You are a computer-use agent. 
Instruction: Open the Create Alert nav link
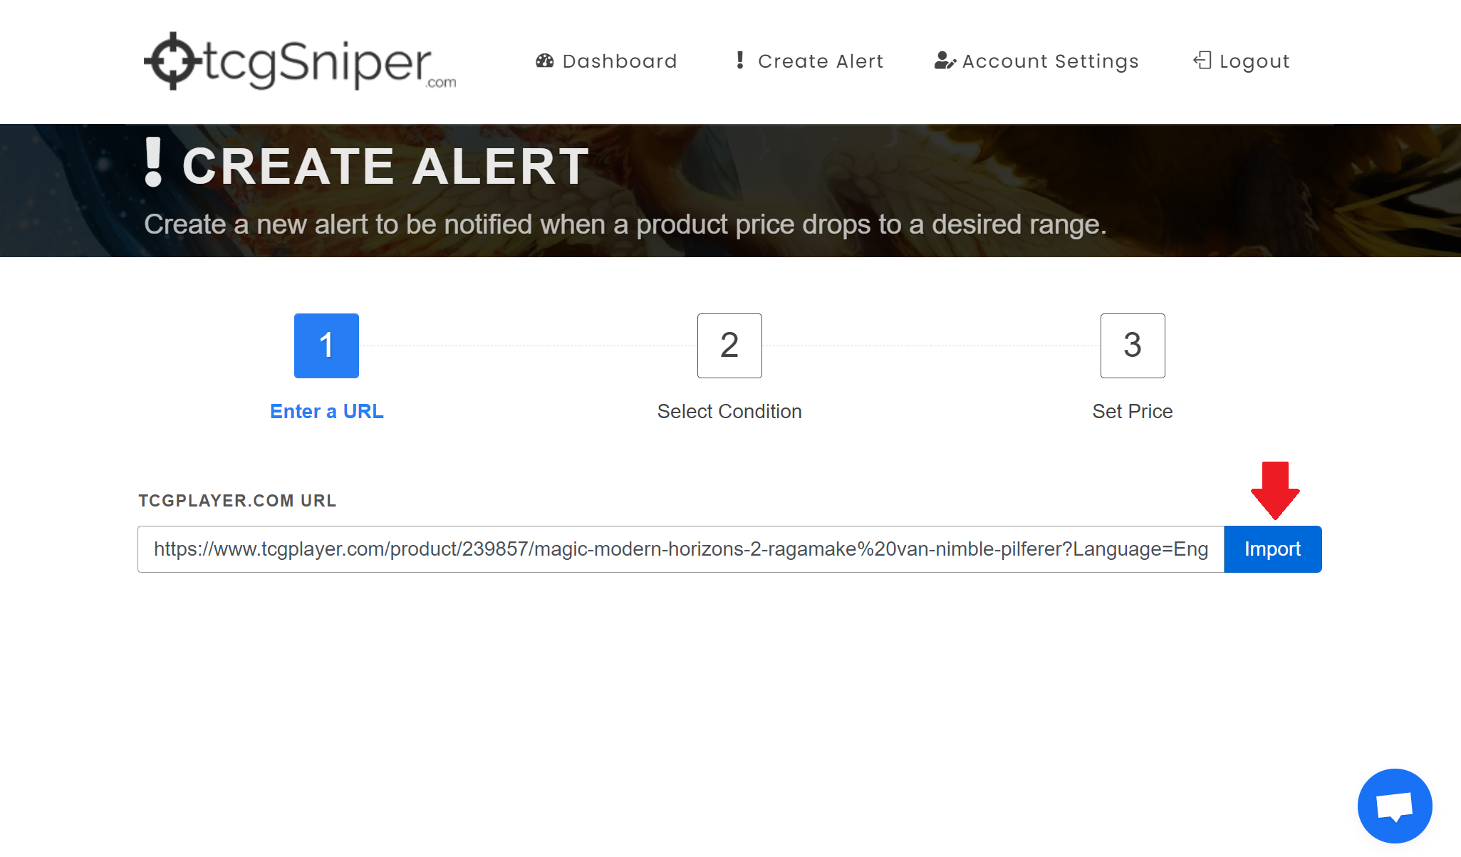pyautogui.click(x=809, y=61)
